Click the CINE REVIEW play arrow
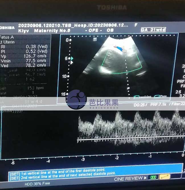This screenshot has width=185, height=190. (x=145, y=178)
